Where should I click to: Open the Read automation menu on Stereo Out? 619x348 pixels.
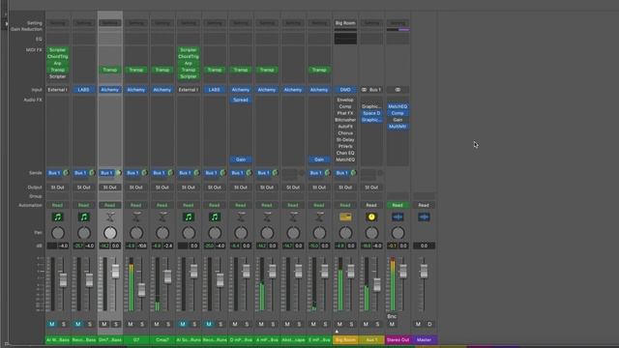tap(398, 205)
